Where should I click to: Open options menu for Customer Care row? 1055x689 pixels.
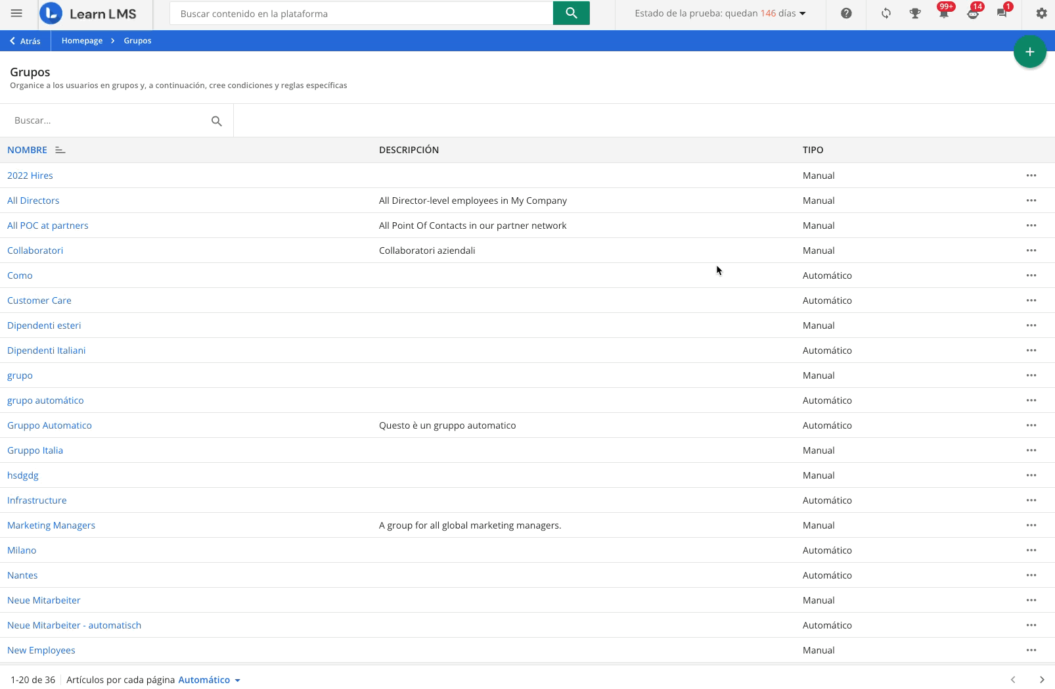point(1031,300)
